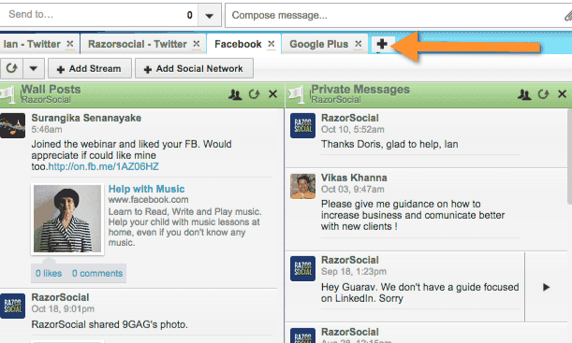Open the Send to profile dropdown arrow

[x=209, y=15]
